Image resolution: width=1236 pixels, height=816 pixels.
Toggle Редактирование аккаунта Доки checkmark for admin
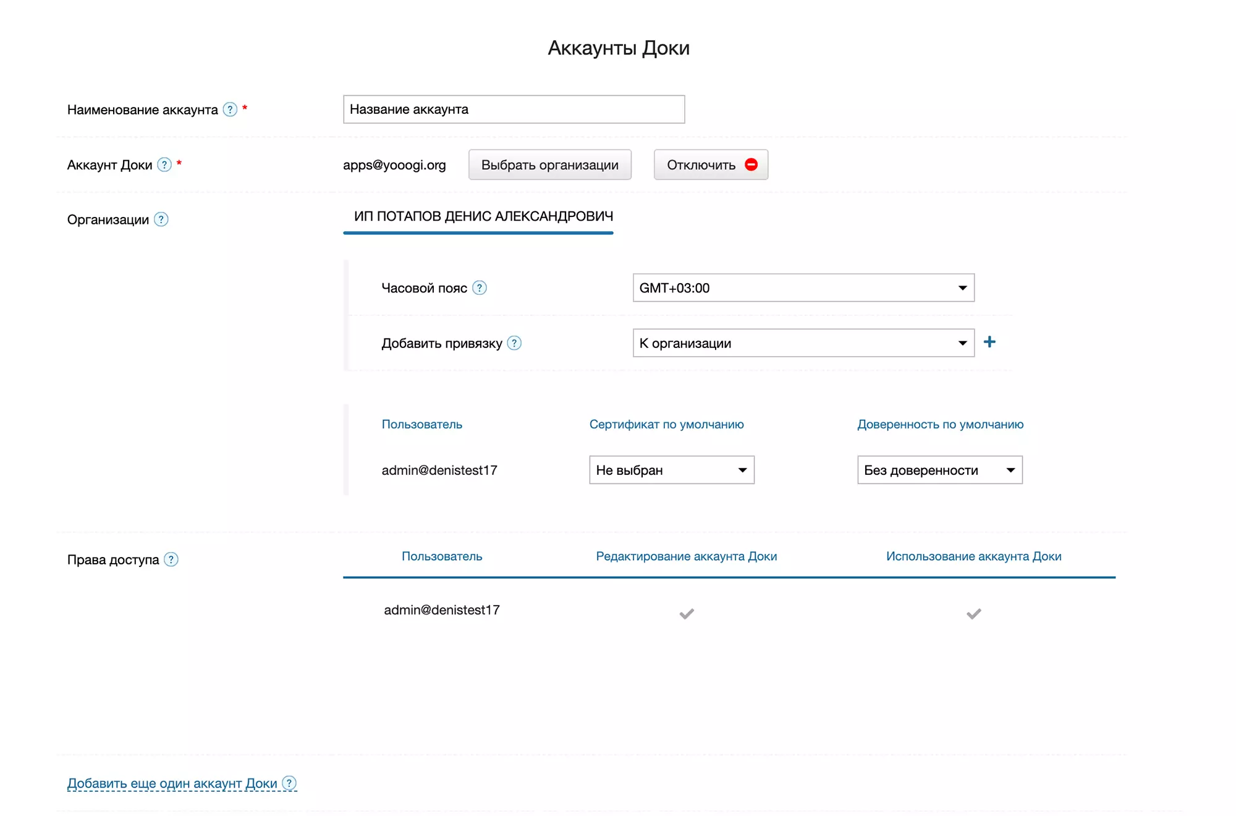(x=687, y=613)
